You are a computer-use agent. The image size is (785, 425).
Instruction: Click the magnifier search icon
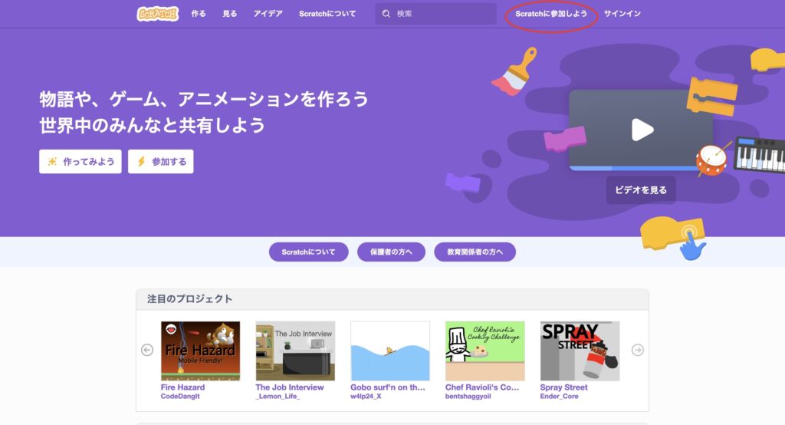386,14
